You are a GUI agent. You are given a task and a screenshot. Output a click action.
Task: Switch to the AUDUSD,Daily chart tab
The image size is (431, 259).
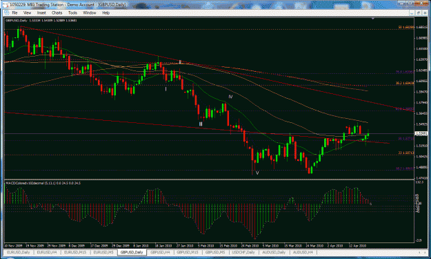point(274,252)
